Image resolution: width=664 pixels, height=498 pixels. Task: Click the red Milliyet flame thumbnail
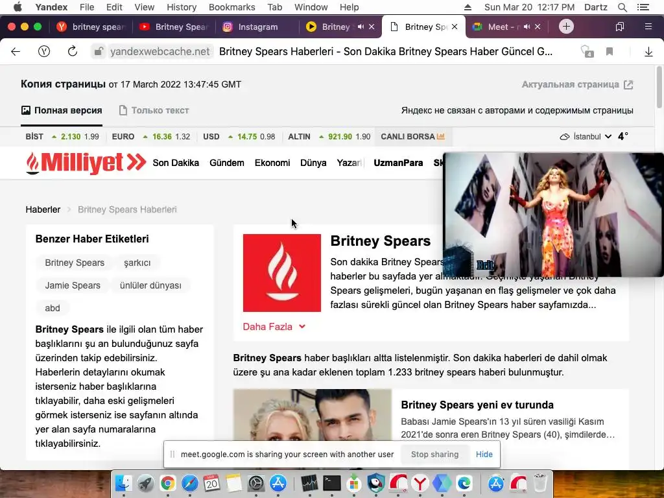[x=282, y=273]
